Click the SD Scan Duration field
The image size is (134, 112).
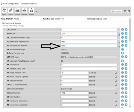pos(75,97)
